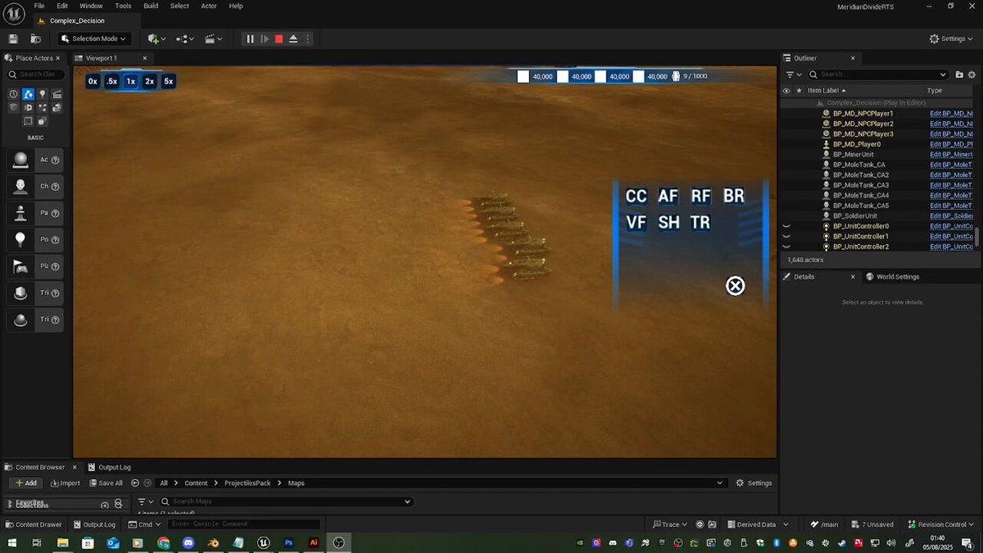Select the 2x game speed button
Viewport: 983px width, 553px height.
click(149, 81)
